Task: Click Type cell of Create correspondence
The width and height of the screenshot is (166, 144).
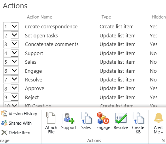Action: coord(117,27)
